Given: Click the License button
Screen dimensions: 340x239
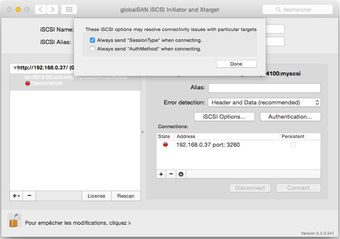Looking at the screenshot, I should [96, 196].
